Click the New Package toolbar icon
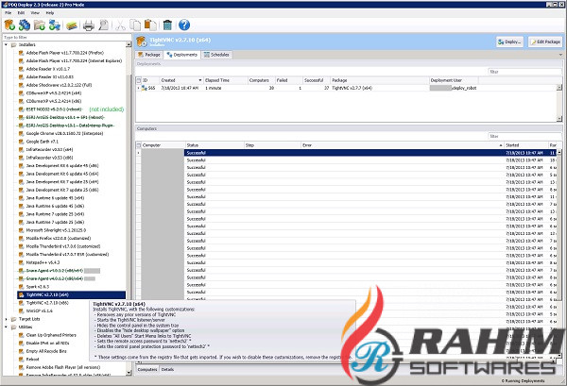The width and height of the screenshot is (567, 386). coord(9,25)
